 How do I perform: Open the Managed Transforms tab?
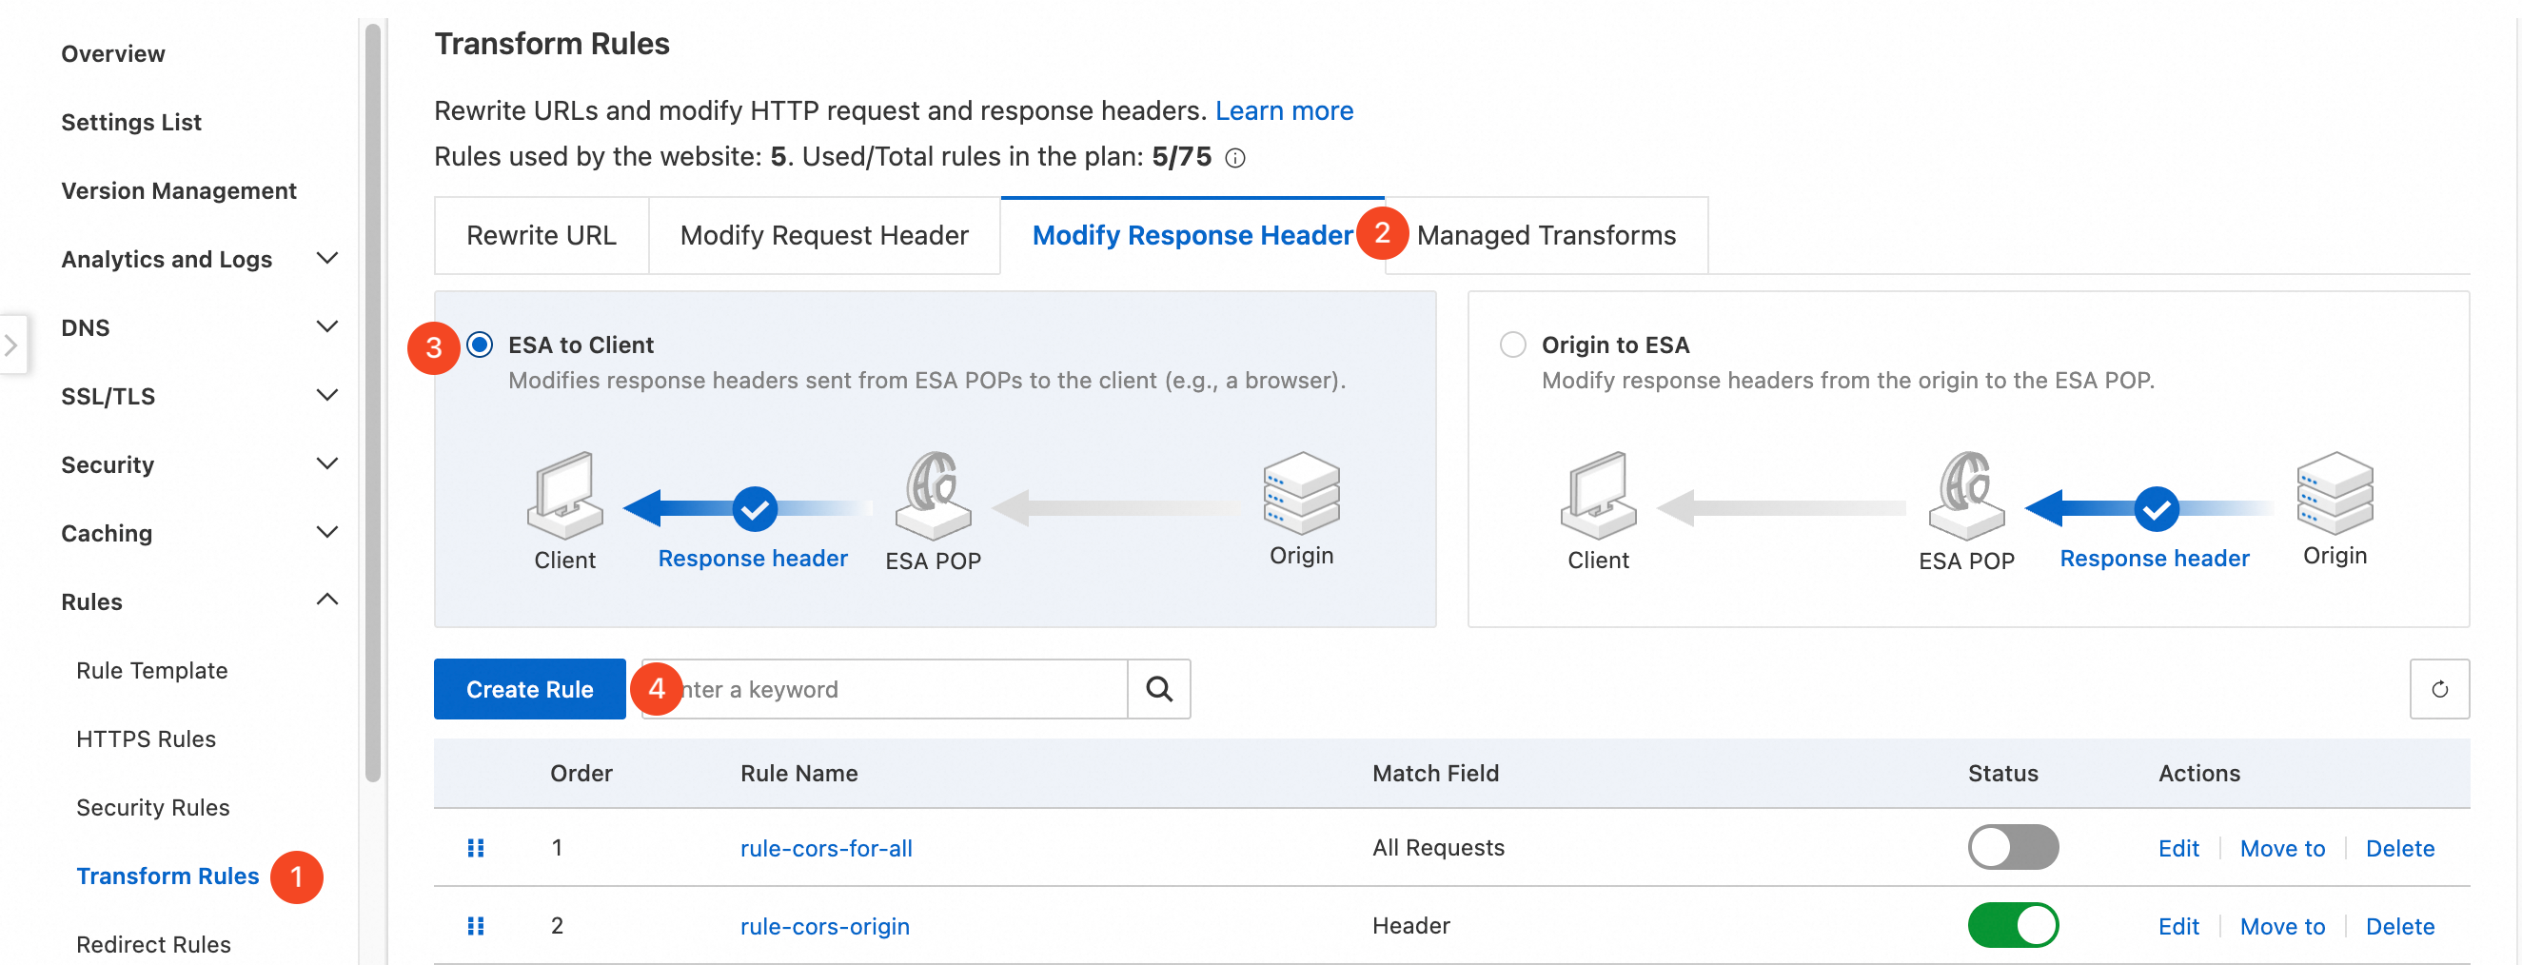coord(1546,235)
